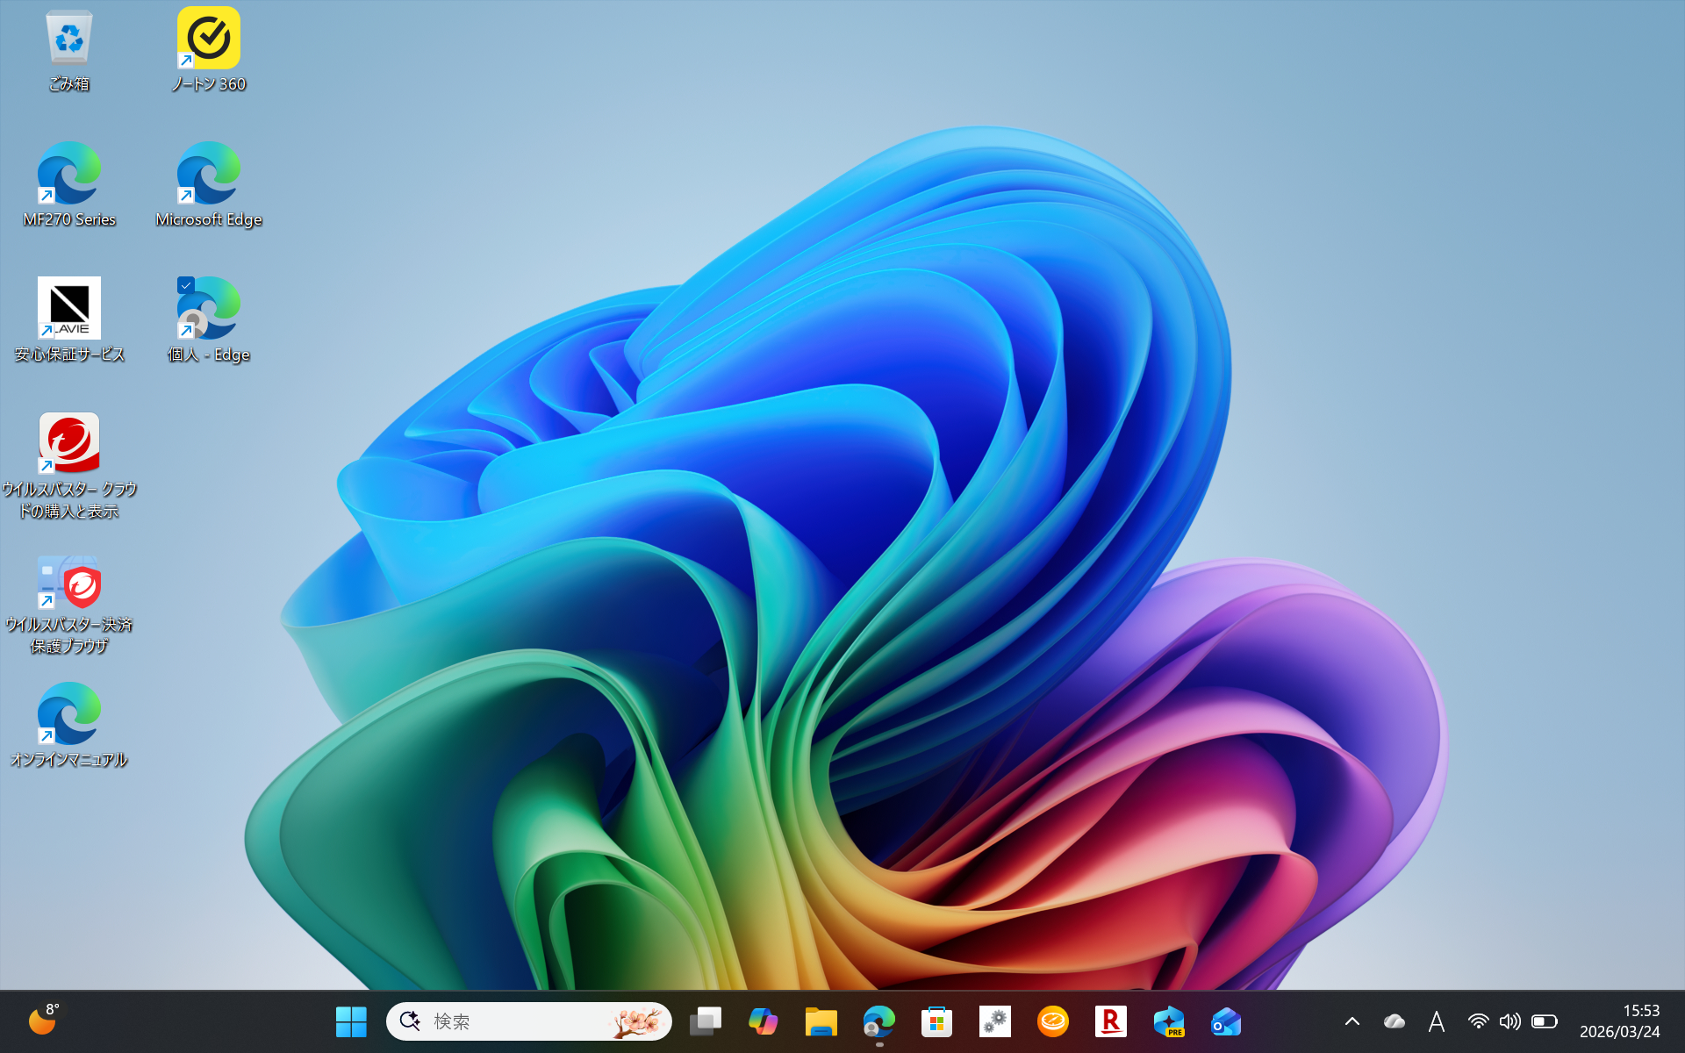The height and width of the screenshot is (1053, 1685).
Task: Select the 個人 - Edge desktop shortcut
Action: coord(209,320)
